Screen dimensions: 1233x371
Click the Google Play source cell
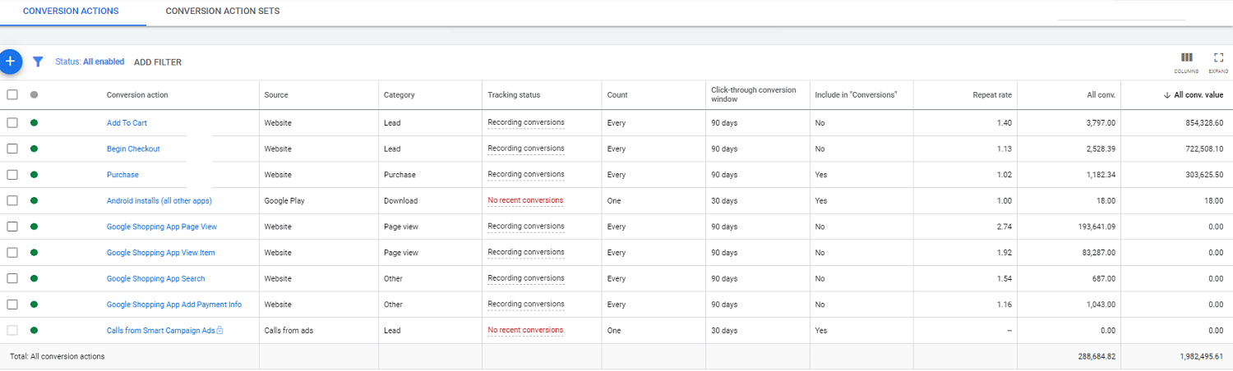pyautogui.click(x=284, y=200)
